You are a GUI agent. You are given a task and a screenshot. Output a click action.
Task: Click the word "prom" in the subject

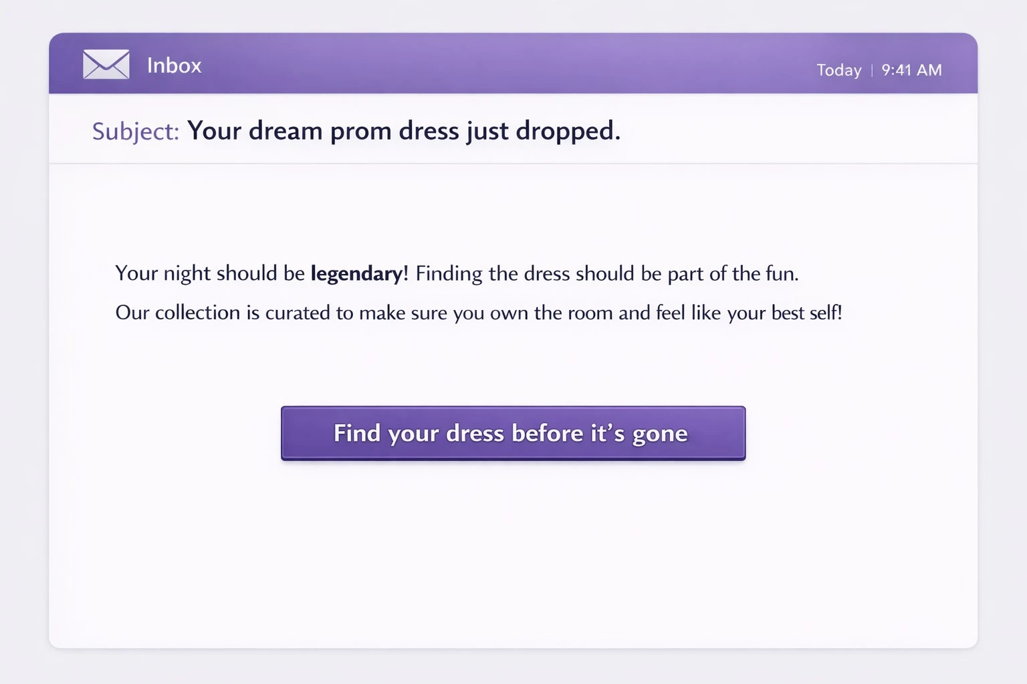361,132
